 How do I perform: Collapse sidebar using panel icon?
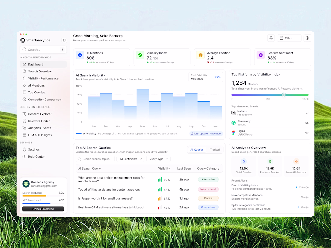[64, 40]
